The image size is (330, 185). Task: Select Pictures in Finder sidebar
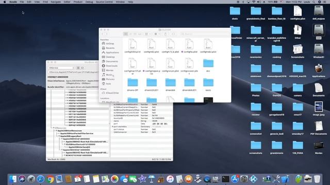click(108, 79)
